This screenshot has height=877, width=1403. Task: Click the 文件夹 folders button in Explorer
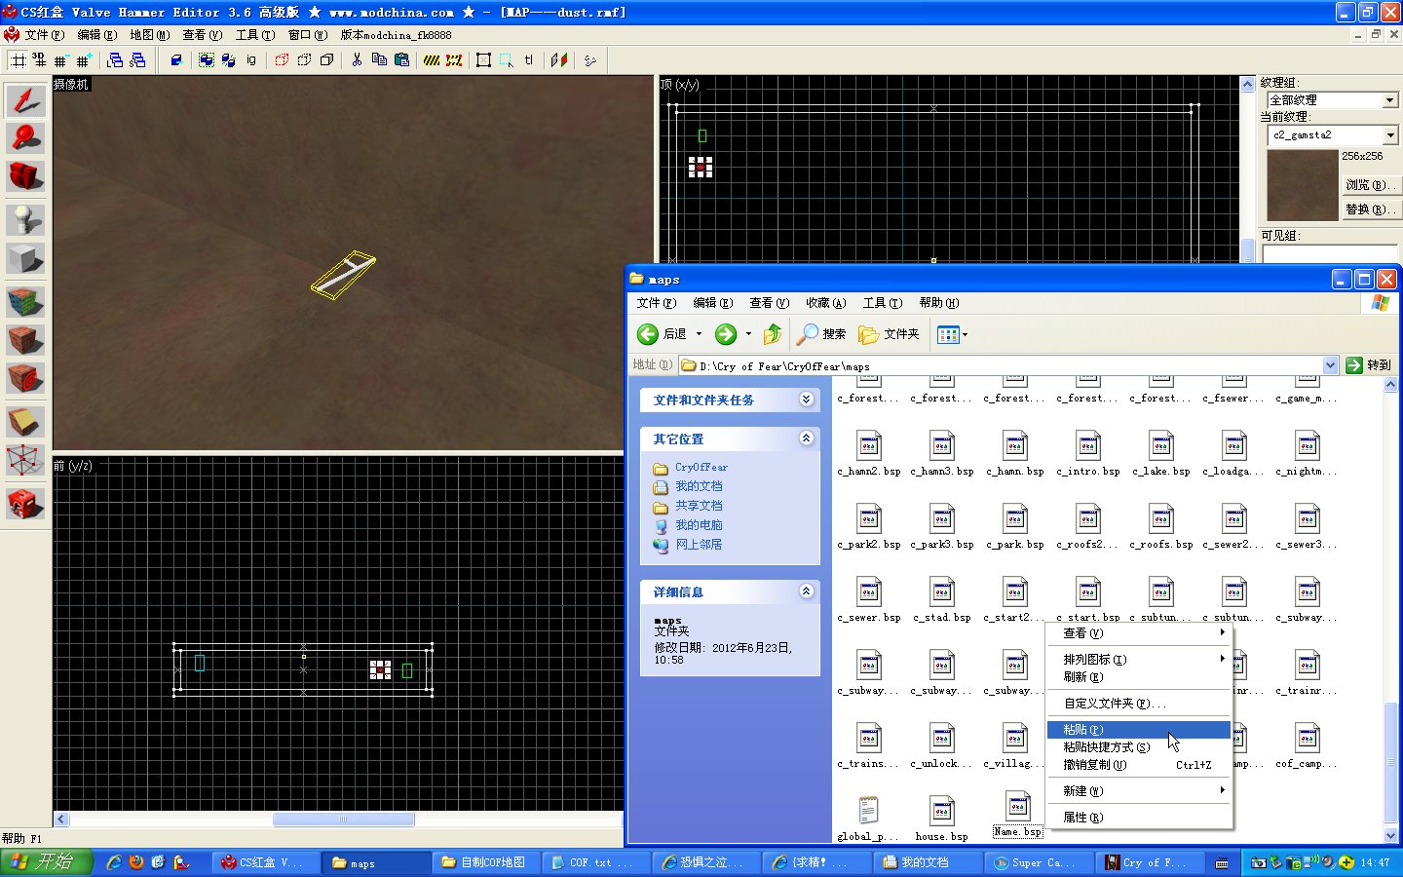tap(889, 334)
